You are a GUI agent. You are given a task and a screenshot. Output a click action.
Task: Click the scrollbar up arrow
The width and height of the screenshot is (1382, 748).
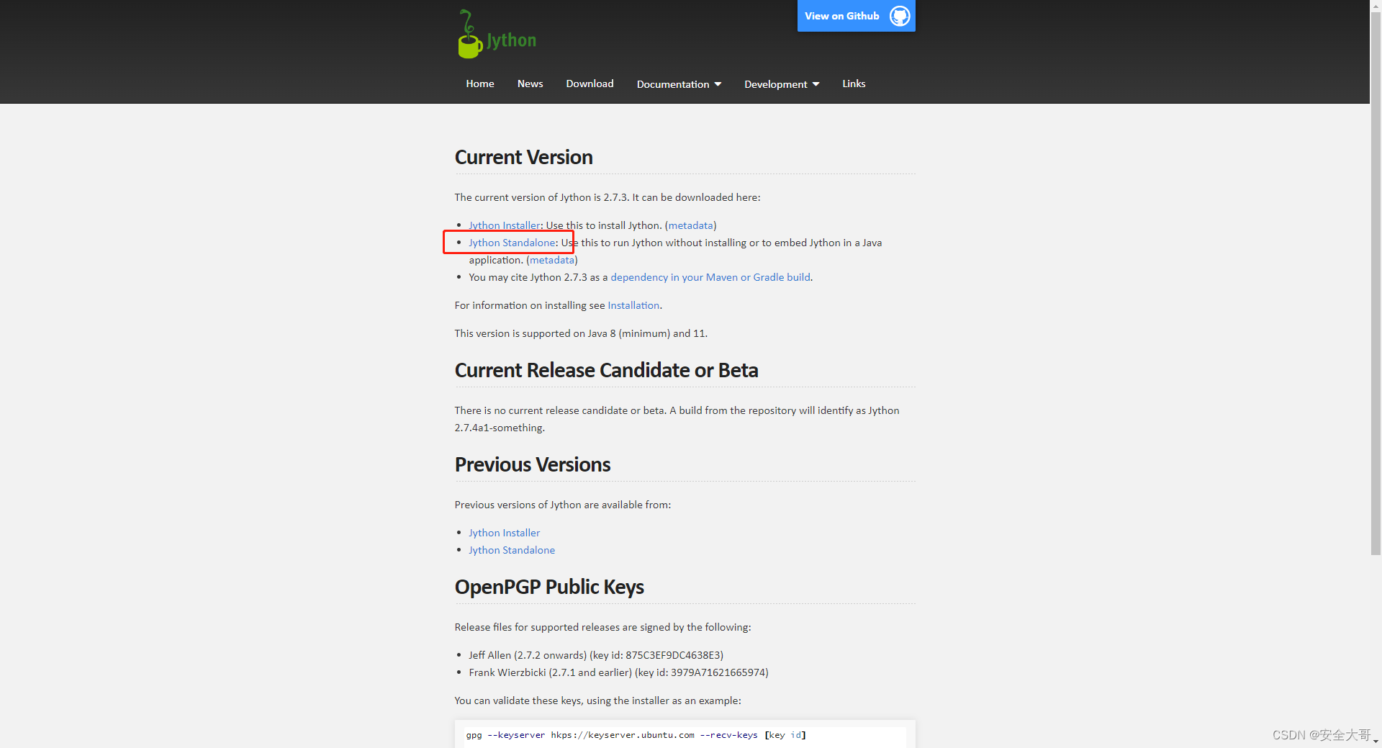1376,5
